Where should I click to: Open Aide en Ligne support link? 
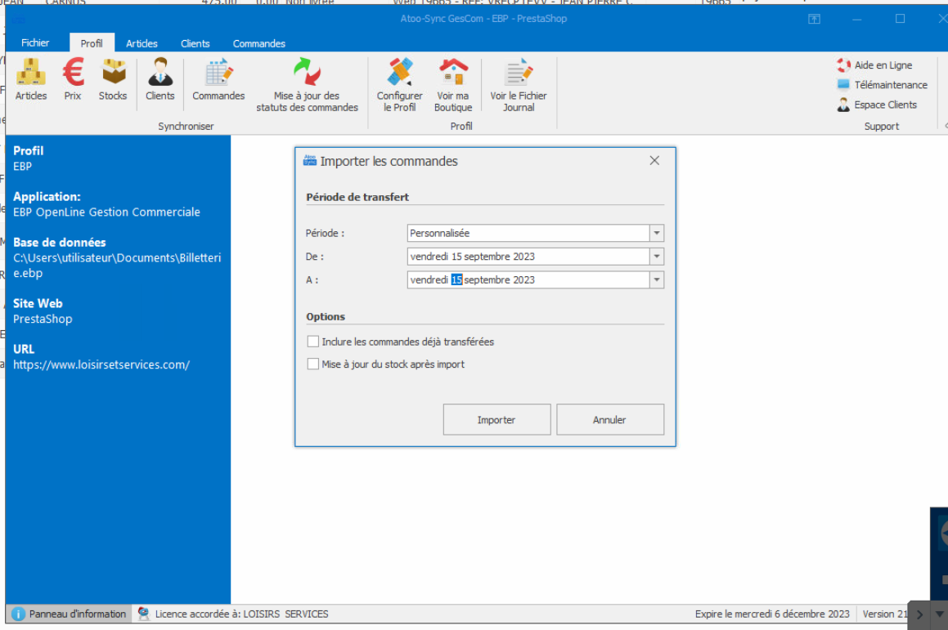875,65
